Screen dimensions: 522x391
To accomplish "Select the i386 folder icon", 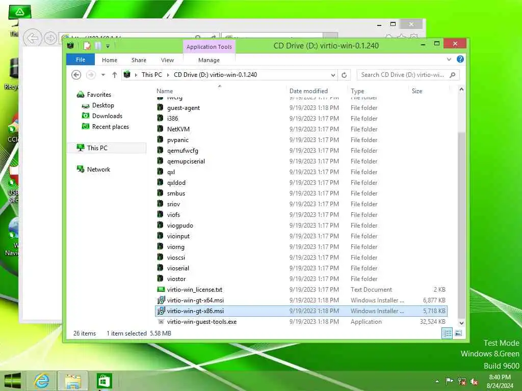I will (160, 118).
